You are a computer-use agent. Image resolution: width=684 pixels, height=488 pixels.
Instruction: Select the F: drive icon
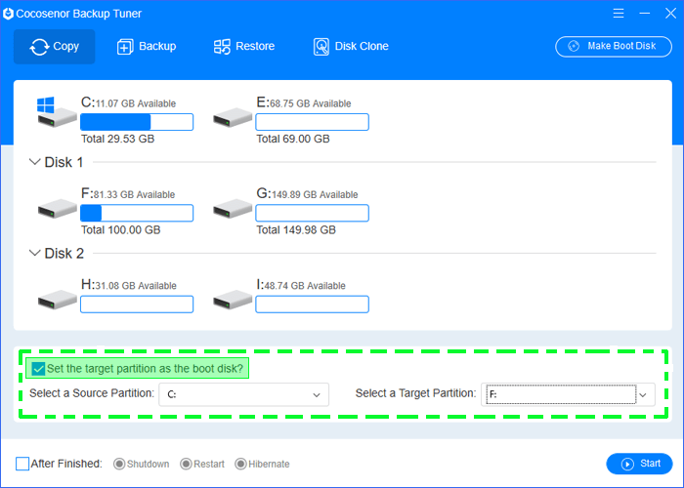coord(57,209)
